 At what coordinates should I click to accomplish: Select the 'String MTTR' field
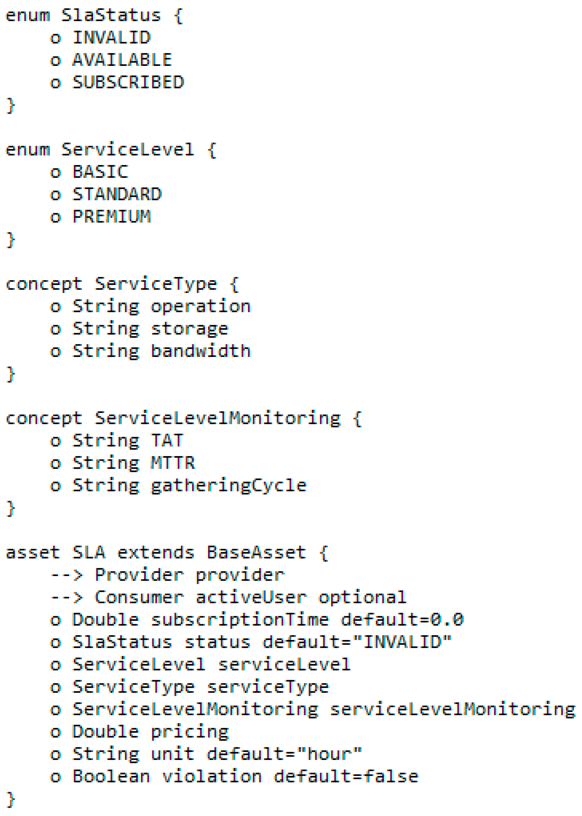(x=134, y=463)
